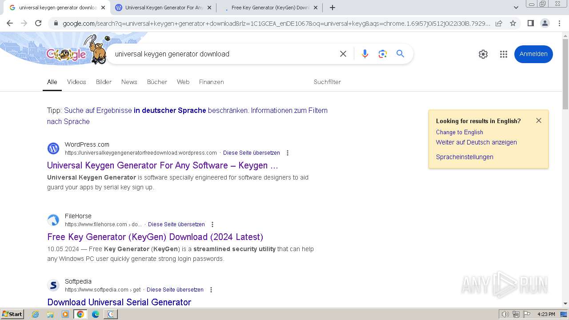Select the Finanzen search filter
The width and height of the screenshot is (569, 320).
coord(212,82)
